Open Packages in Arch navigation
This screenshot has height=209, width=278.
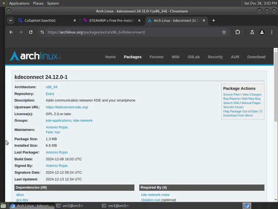132,57
